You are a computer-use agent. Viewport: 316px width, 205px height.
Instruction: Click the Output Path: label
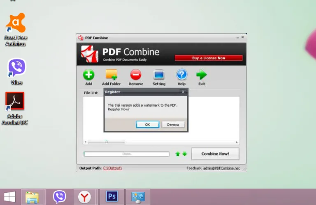[91, 168]
